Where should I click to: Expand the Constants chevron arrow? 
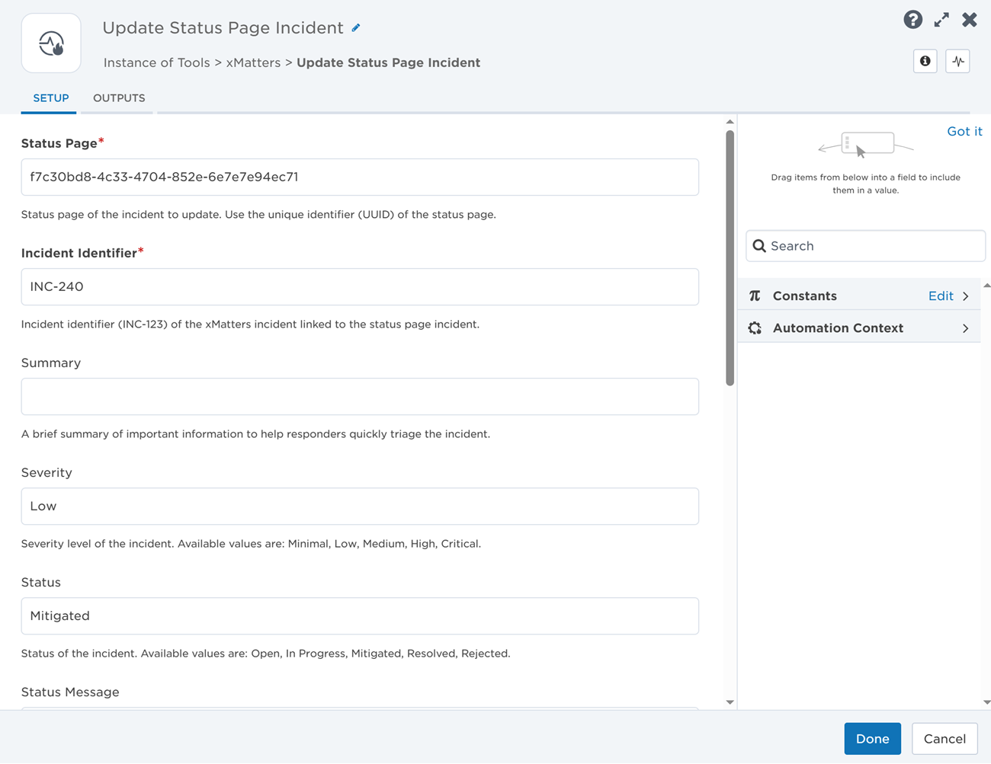click(x=966, y=296)
